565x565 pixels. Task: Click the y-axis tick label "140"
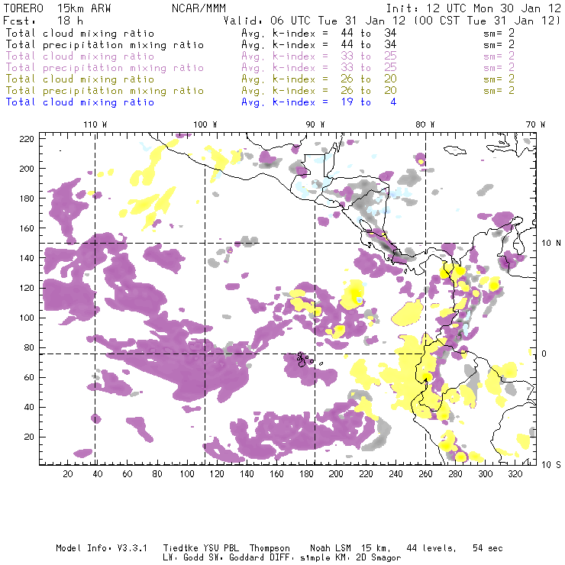tap(27, 258)
